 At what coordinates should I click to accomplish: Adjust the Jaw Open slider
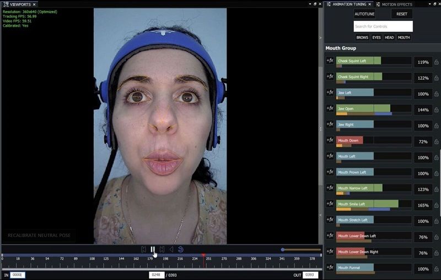pos(374,108)
